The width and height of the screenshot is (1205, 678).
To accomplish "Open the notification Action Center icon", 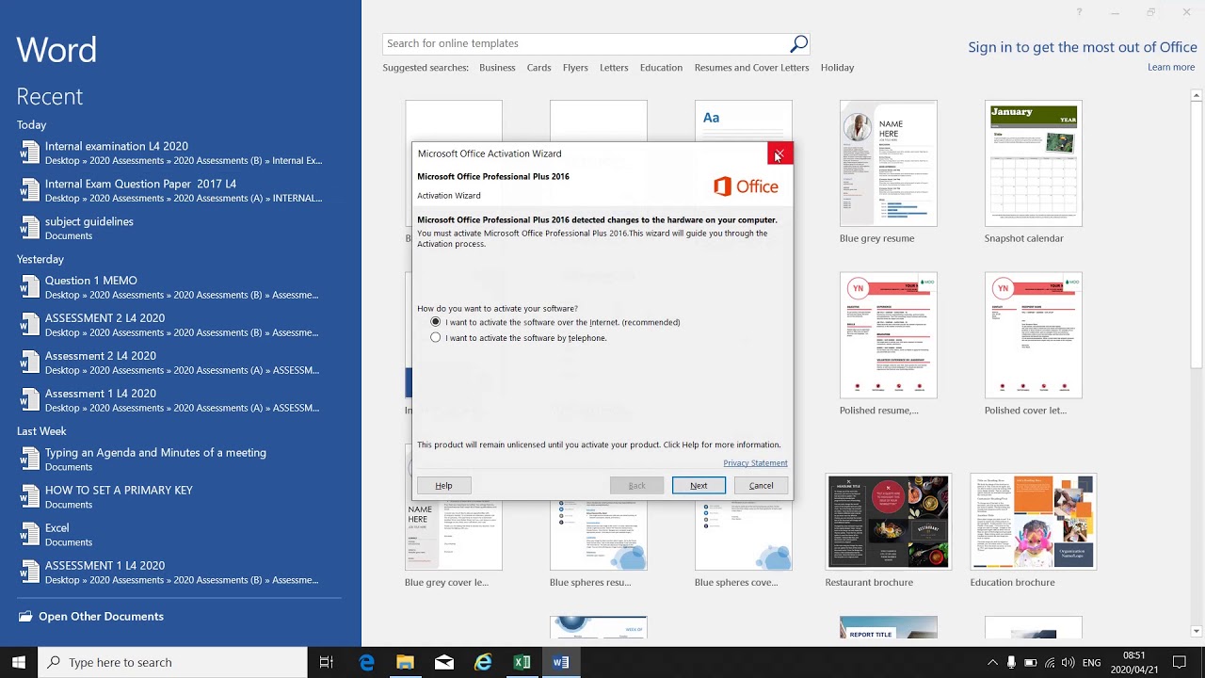I will [x=1180, y=662].
